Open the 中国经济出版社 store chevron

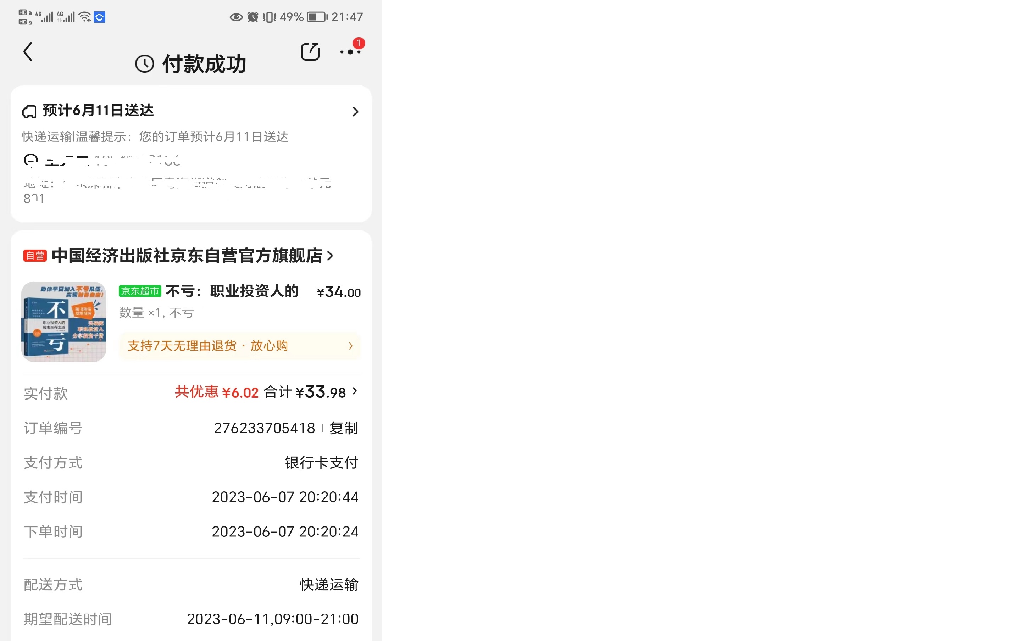tap(330, 256)
